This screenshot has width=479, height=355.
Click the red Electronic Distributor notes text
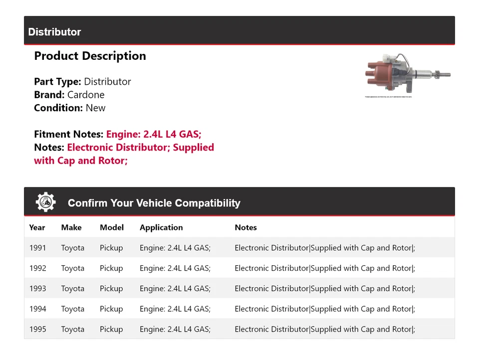[x=140, y=148]
